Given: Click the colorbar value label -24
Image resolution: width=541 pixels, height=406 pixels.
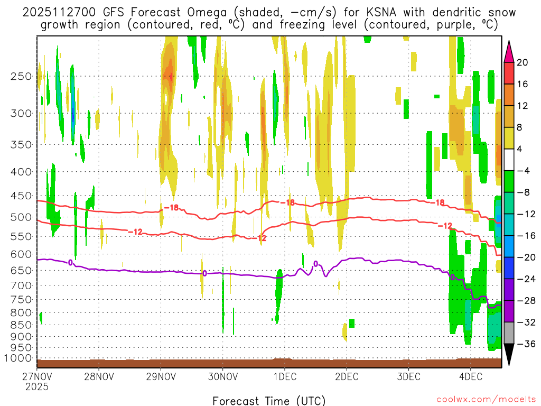Looking at the screenshot, I should coord(526,279).
